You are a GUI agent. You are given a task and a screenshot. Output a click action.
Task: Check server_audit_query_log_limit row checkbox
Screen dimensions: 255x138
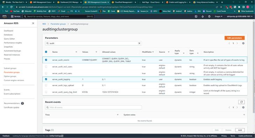46,92
